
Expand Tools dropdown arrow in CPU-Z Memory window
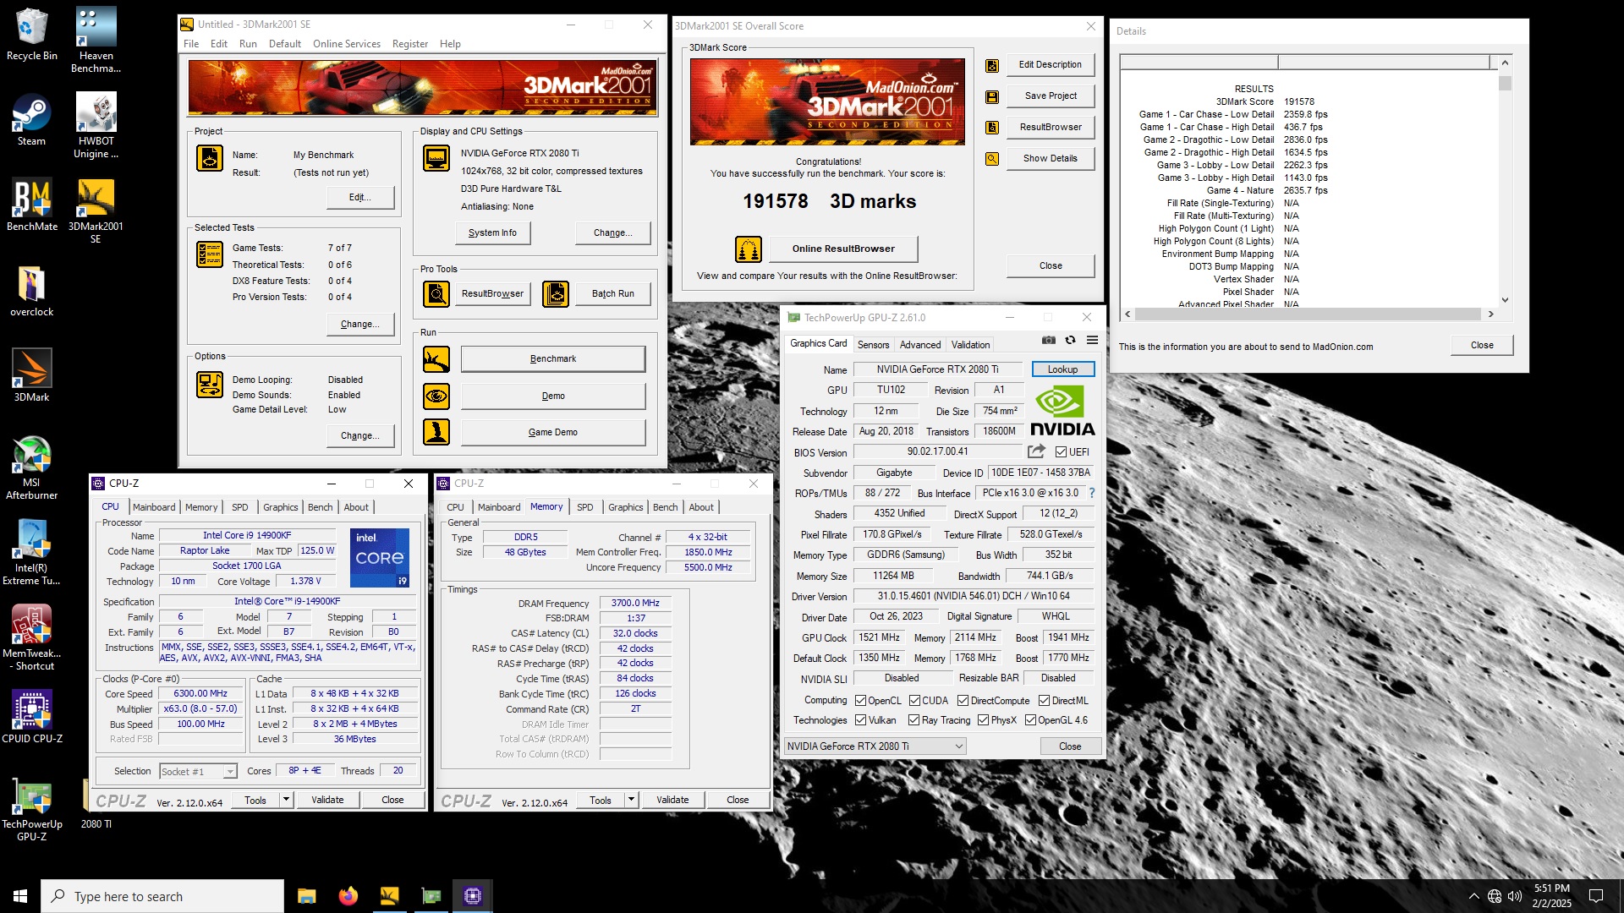(x=631, y=800)
